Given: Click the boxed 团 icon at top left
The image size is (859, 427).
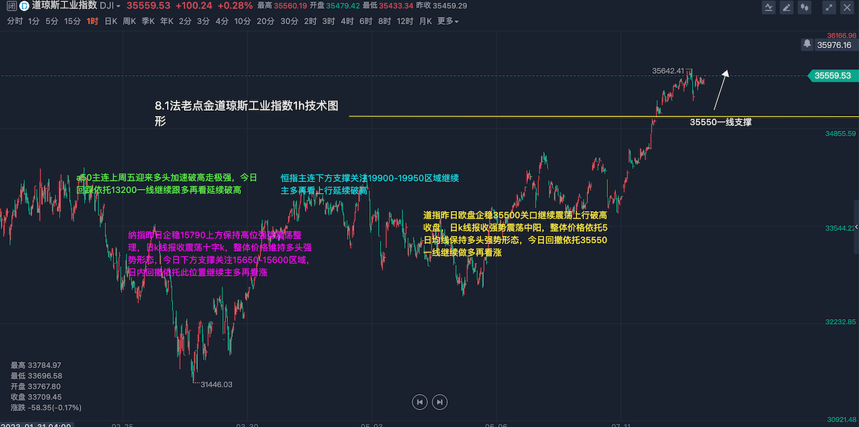Looking at the screenshot, I should click(11, 6).
